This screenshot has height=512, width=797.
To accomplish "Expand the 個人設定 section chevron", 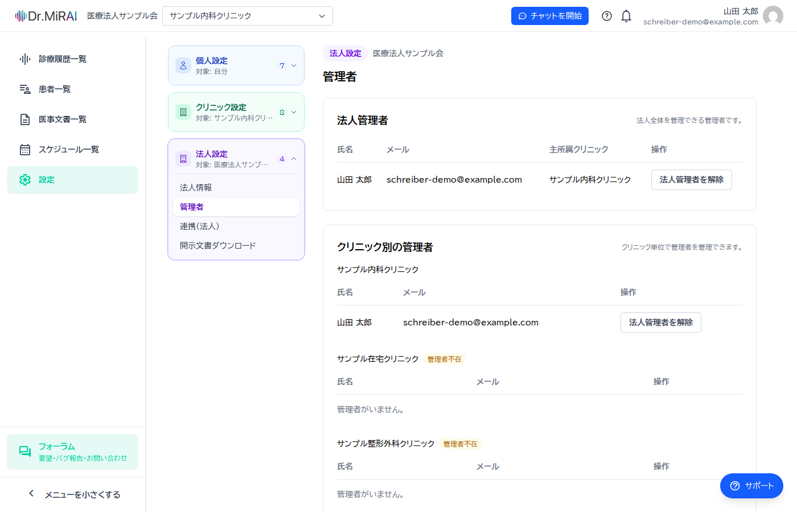I will pyautogui.click(x=294, y=65).
